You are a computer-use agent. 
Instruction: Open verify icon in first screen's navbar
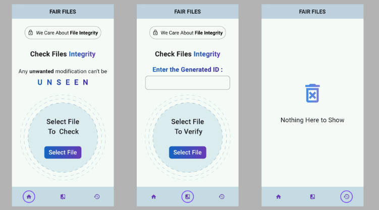pos(63,197)
